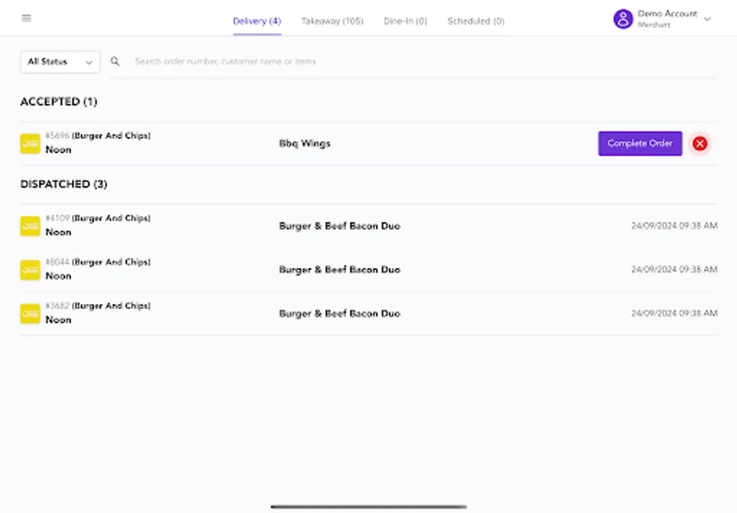The image size is (737, 513).
Task: Click the timestamp on order #8044
Action: (x=674, y=269)
